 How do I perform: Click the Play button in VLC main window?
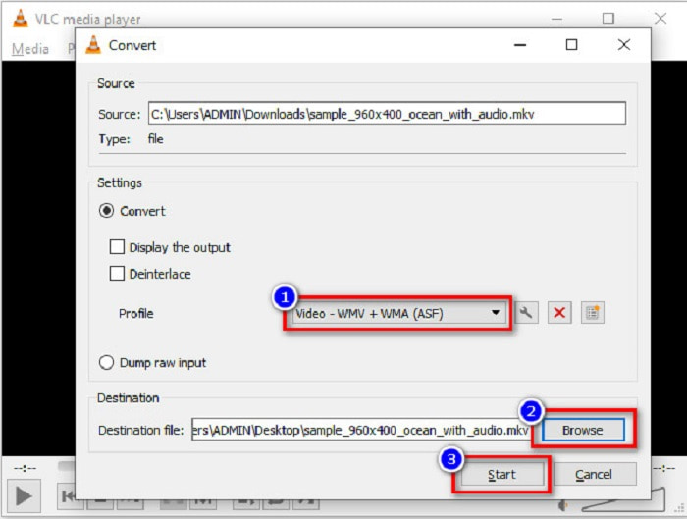(x=24, y=496)
